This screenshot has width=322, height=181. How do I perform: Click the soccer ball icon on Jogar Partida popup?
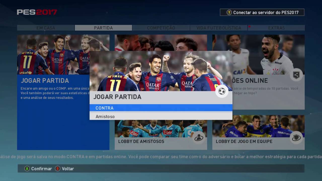pos(222,91)
